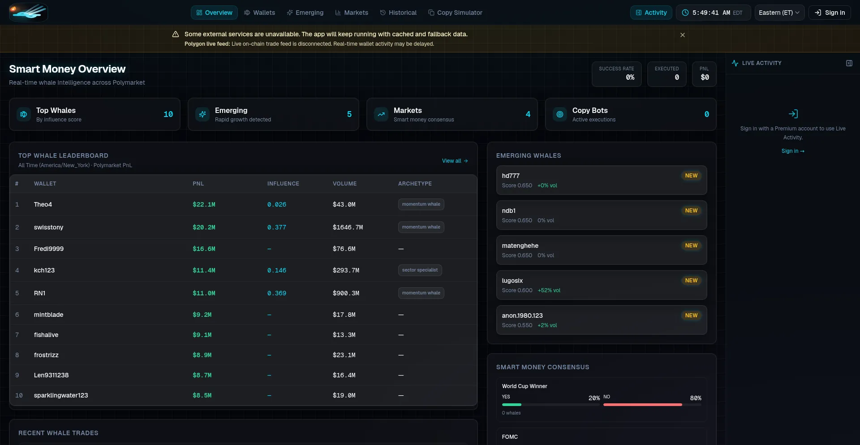
Task: Select the kch123 wallet row
Action: [x=243, y=270]
